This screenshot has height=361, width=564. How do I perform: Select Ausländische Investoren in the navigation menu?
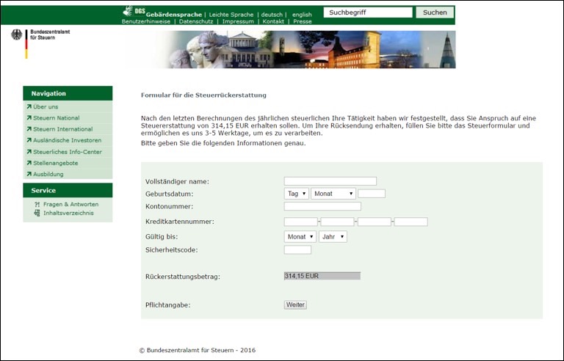tap(67, 140)
